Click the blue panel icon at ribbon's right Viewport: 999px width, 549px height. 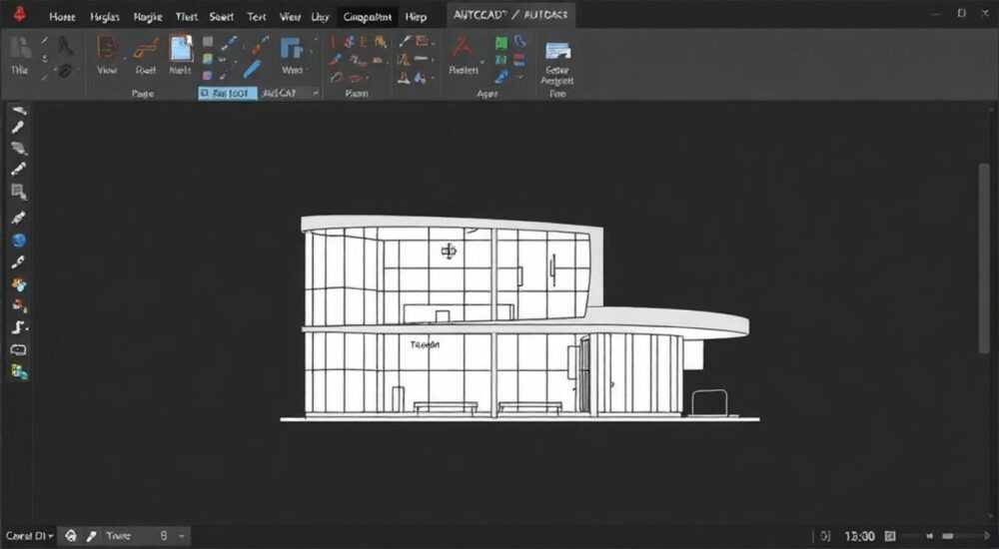557,50
